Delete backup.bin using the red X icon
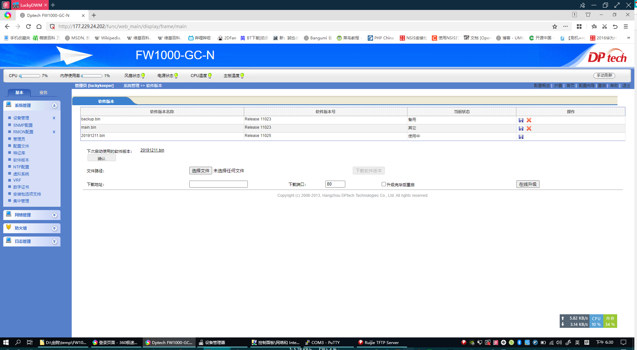The width and height of the screenshot is (637, 350). pos(529,120)
